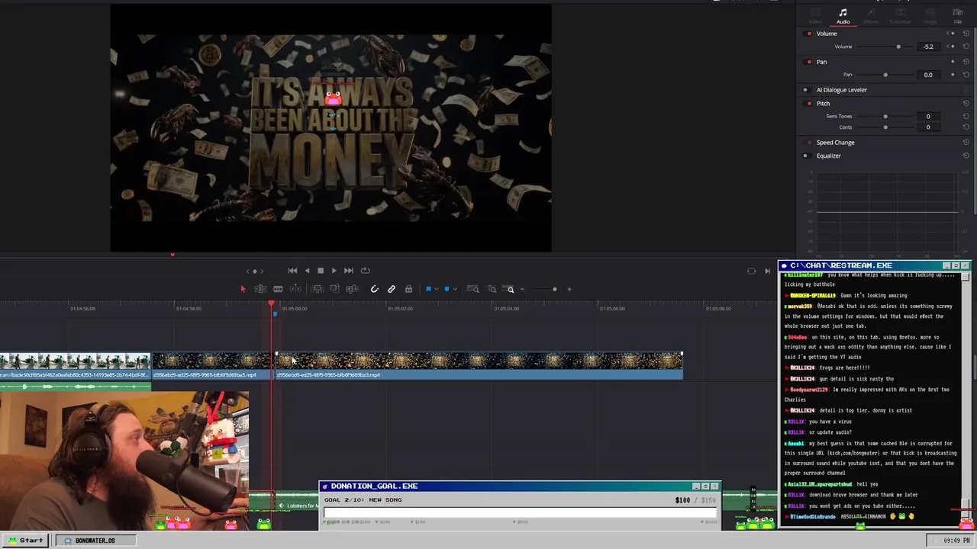Reset the Pitch section with its reset icon
The image size is (977, 549).
[966, 104]
